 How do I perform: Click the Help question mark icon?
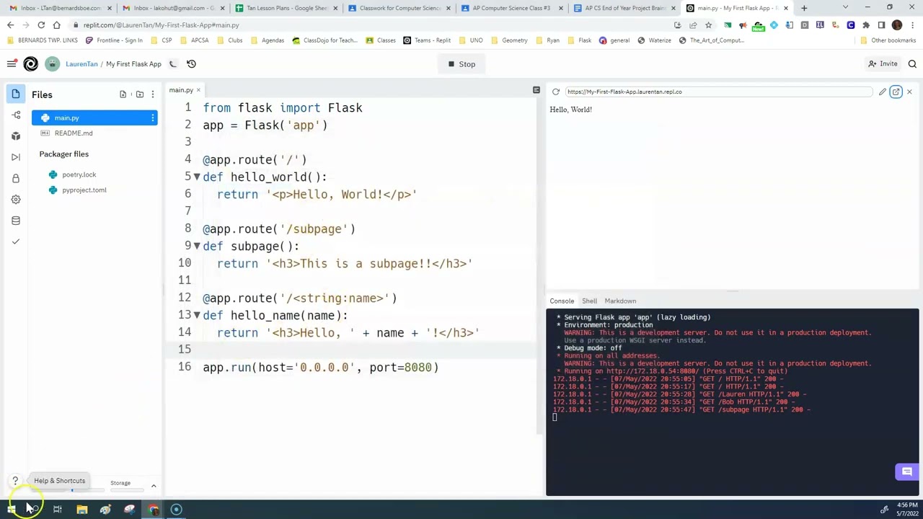point(15,481)
